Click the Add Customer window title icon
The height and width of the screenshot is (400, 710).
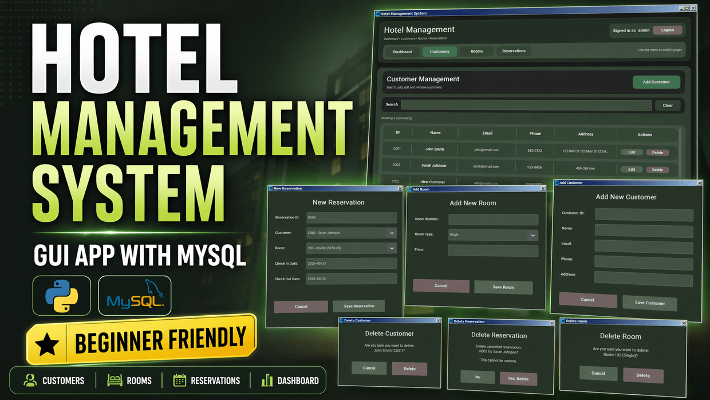pos(556,183)
